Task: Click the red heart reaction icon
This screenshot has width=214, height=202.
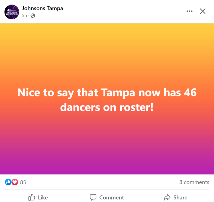Action: coord(15,182)
